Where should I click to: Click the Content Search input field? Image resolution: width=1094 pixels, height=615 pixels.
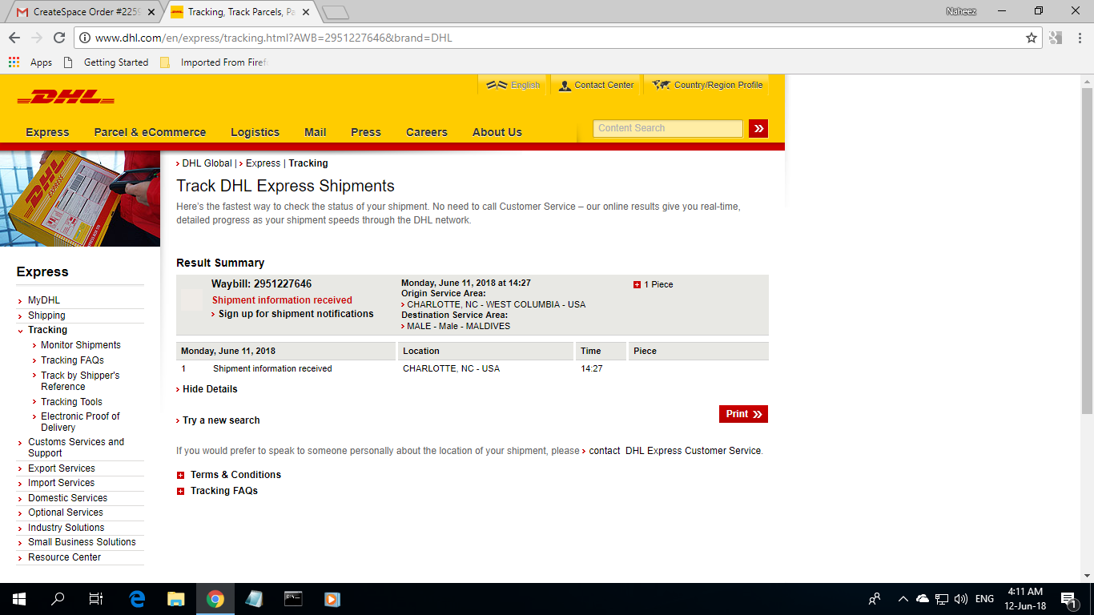668,128
